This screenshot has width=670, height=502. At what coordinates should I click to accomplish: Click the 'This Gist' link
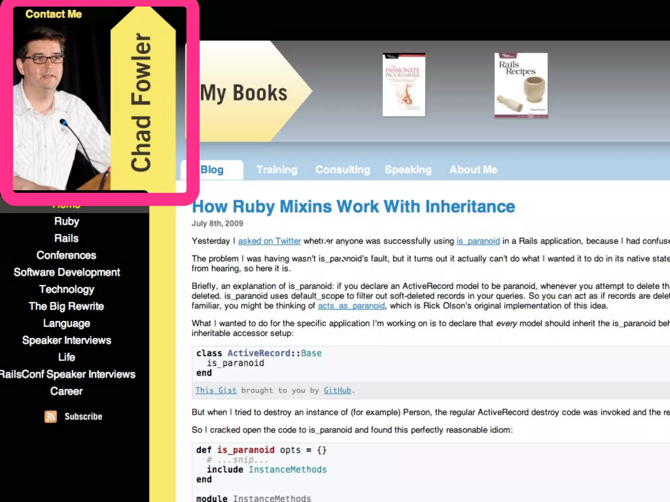point(216,390)
